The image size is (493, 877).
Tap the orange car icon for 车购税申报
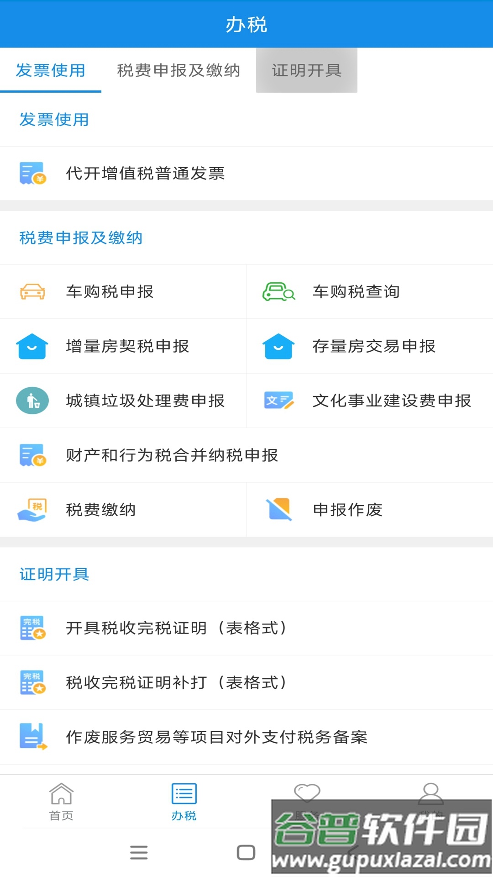point(32,291)
